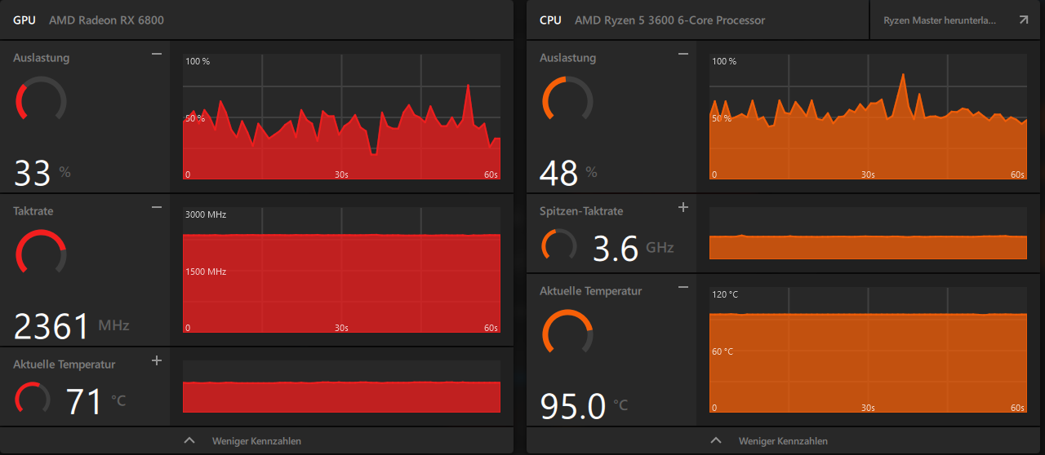Click the red GPU temperature graph

click(x=341, y=387)
